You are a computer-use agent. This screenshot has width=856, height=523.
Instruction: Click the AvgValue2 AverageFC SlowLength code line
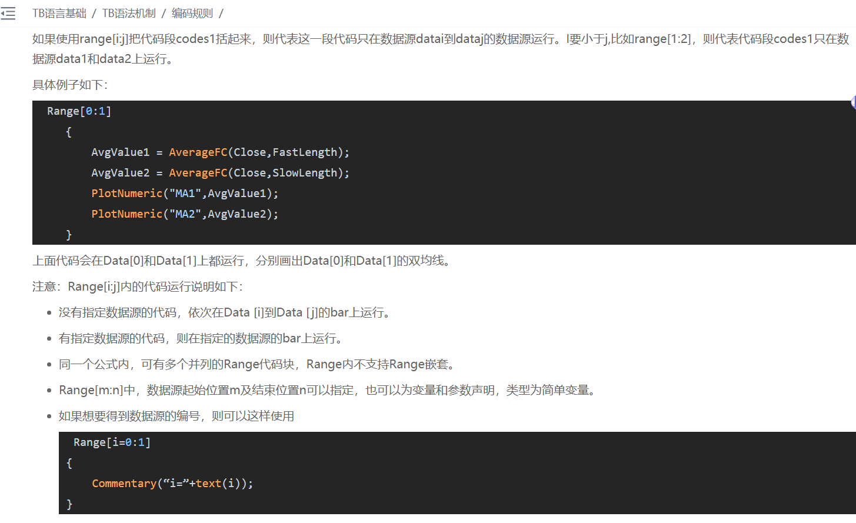tap(220, 173)
